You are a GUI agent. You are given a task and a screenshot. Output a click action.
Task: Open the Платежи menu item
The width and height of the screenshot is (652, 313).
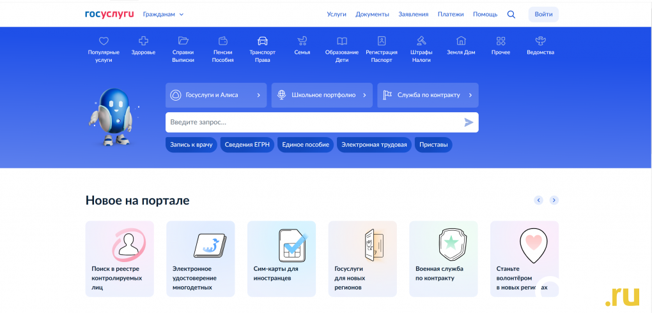click(451, 14)
